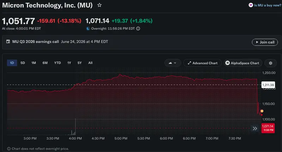
Task: Click the 1,100.00 price axis label
Action: [x=269, y=119]
